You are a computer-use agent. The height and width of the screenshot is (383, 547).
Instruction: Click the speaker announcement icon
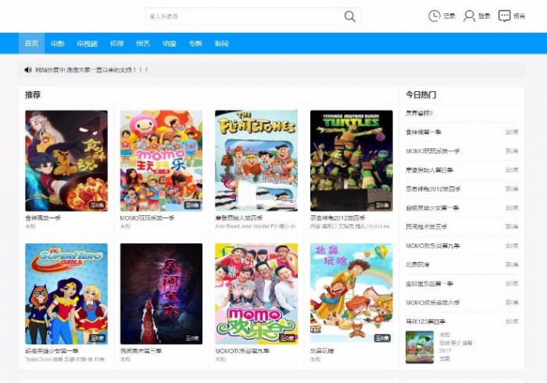pos(28,70)
